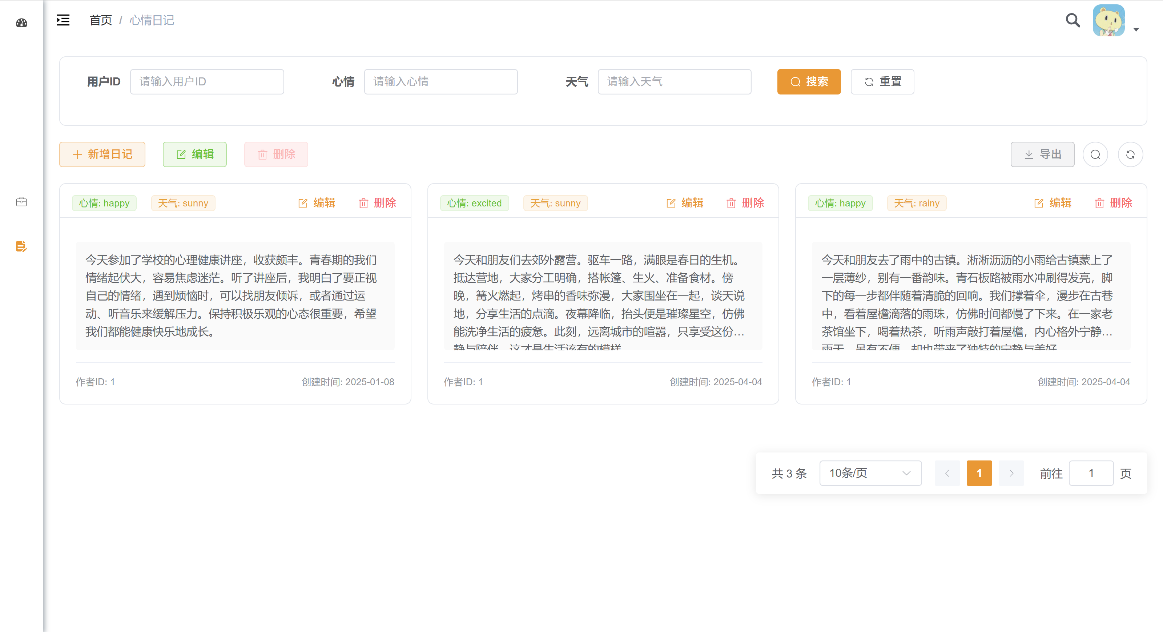Image resolution: width=1163 pixels, height=632 pixels.
Task: Toggle search panel visibility with the round search icon
Action: [x=1095, y=155]
